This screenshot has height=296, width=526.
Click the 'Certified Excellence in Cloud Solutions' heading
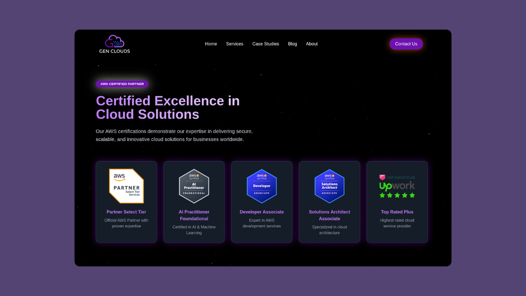(168, 107)
